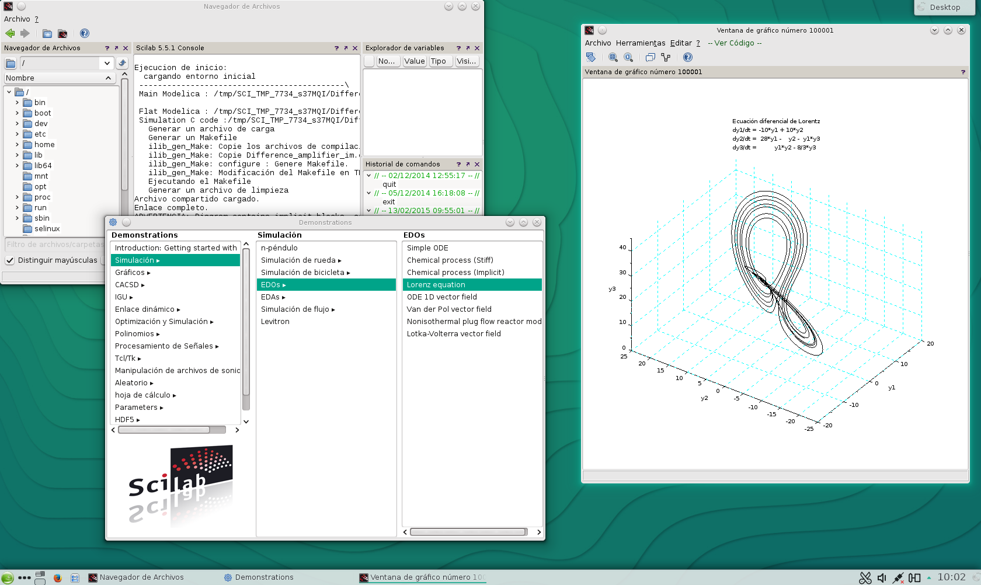The height and width of the screenshot is (585, 981).
Task: Click the rotate tool in graphic window
Action: coord(591,57)
